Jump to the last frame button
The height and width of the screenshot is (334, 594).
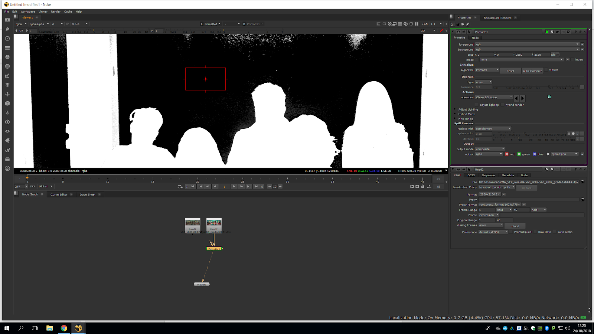click(256, 187)
